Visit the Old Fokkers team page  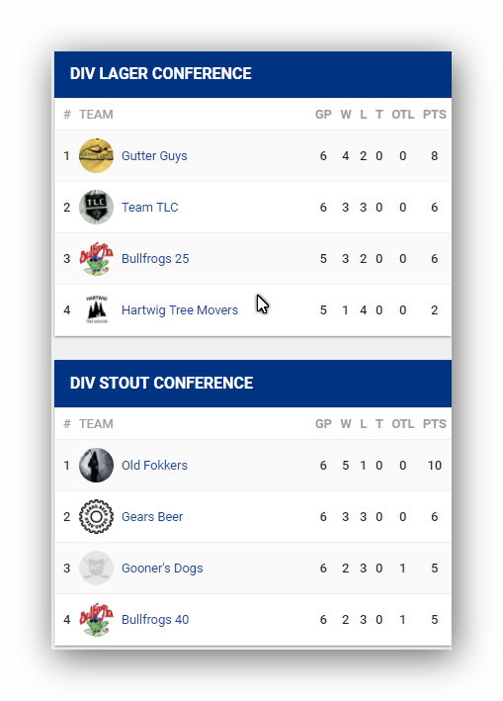click(154, 466)
